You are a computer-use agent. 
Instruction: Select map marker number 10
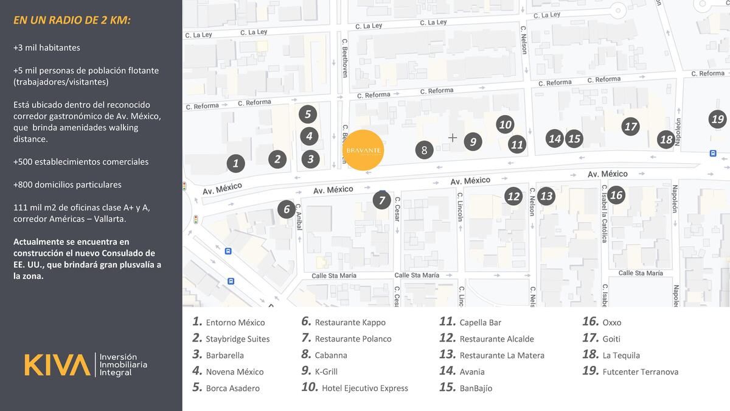tap(505, 125)
